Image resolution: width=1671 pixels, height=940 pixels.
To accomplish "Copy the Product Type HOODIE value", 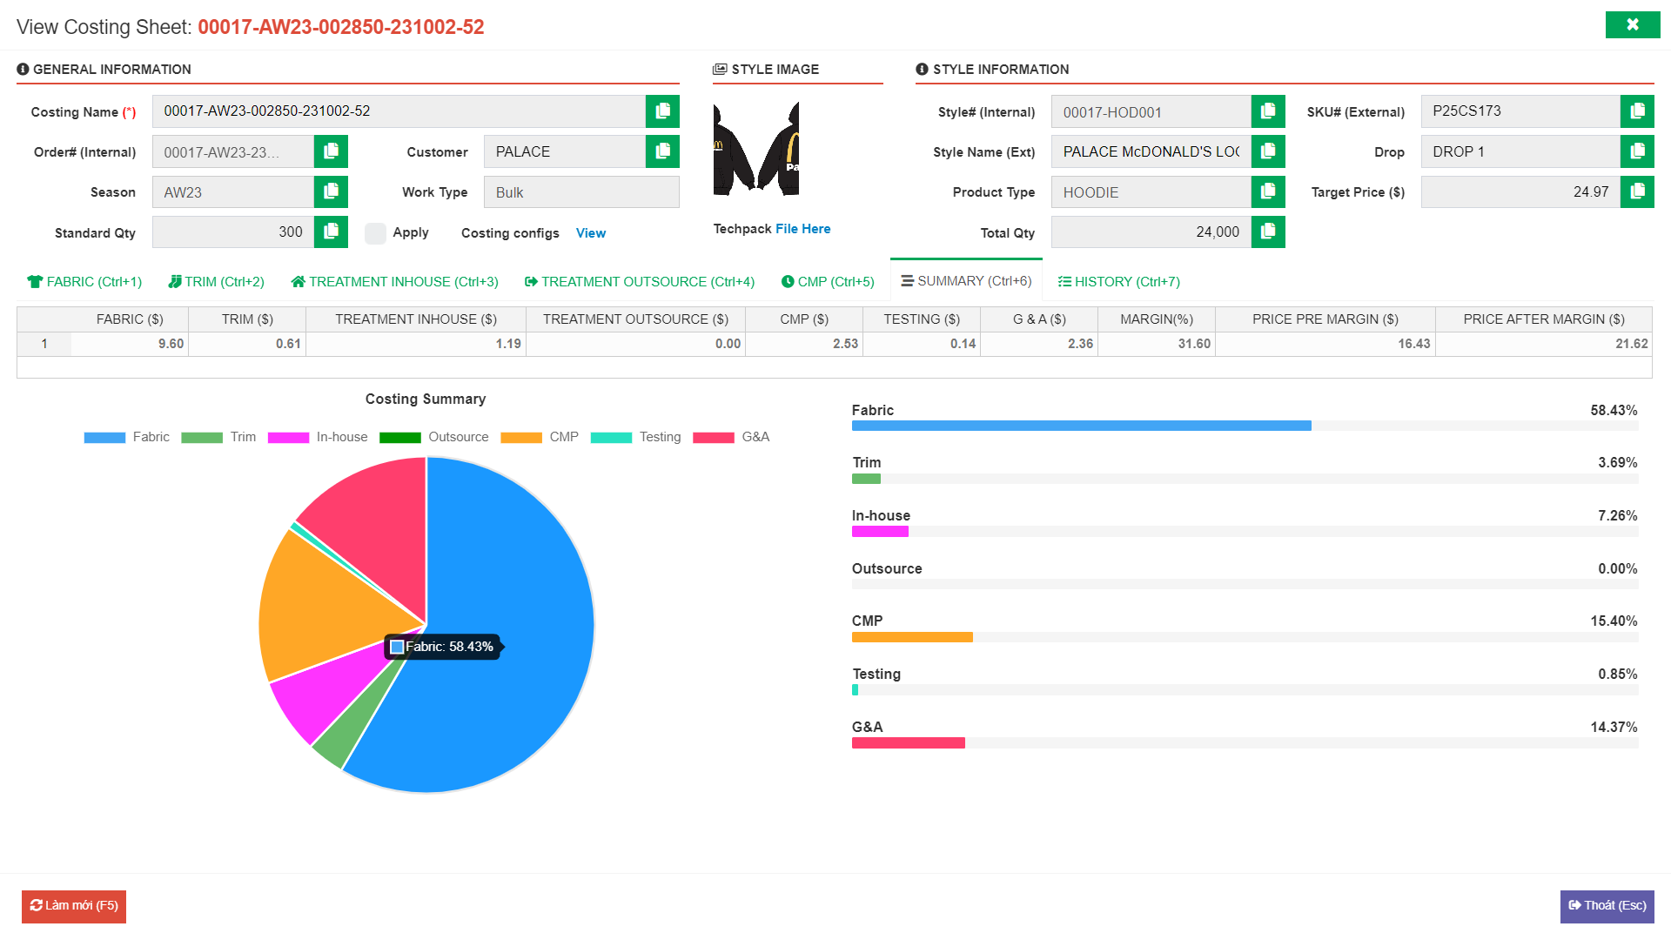I will tap(1268, 191).
